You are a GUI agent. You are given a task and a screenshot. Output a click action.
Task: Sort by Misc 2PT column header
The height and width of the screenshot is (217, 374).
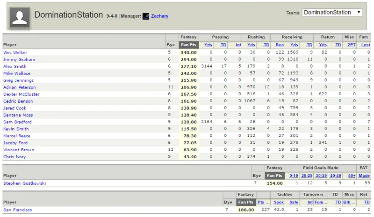pos(352,45)
